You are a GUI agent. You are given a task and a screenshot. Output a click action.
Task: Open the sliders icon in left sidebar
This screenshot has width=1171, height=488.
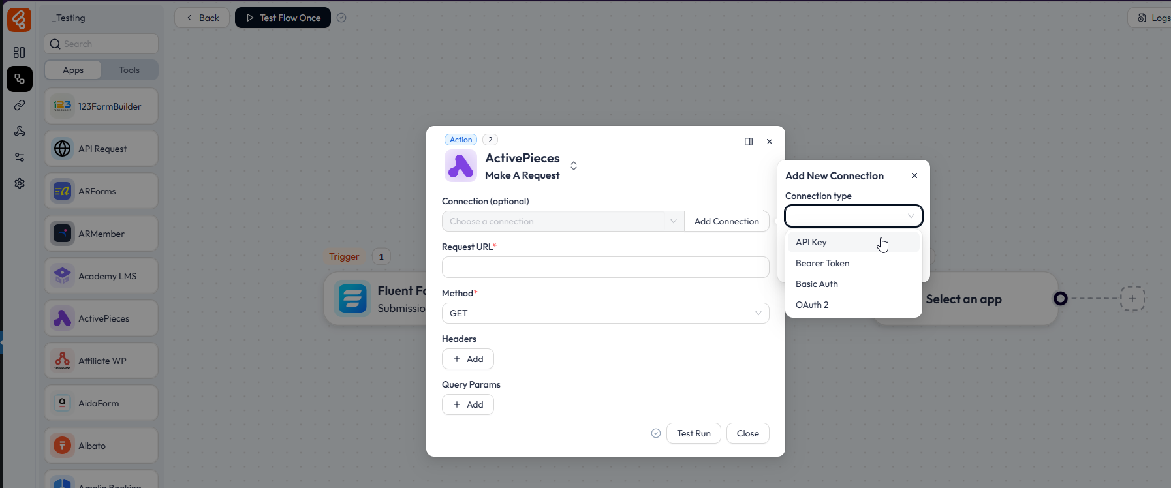tap(20, 157)
